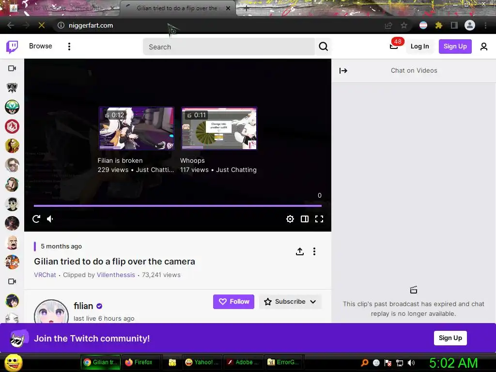The width and height of the screenshot is (496, 372).
Task: Open the dark-haired anime sidebar channel
Action: point(12,301)
